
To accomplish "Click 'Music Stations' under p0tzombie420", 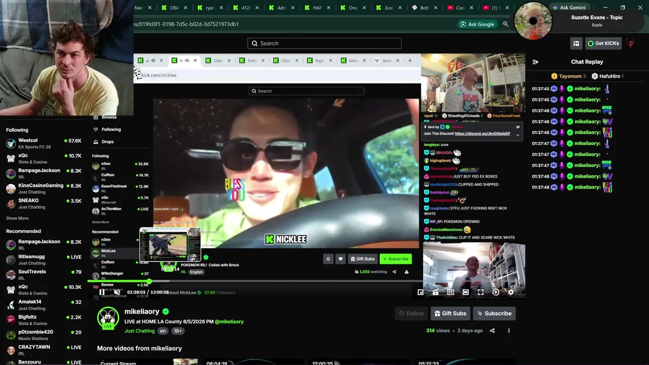I will coord(33,339).
